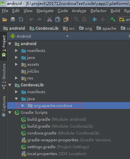Viewport: 130px width, 159px height.
Task: Click the Paste clipboard icon
Action: click(x=66, y=19)
